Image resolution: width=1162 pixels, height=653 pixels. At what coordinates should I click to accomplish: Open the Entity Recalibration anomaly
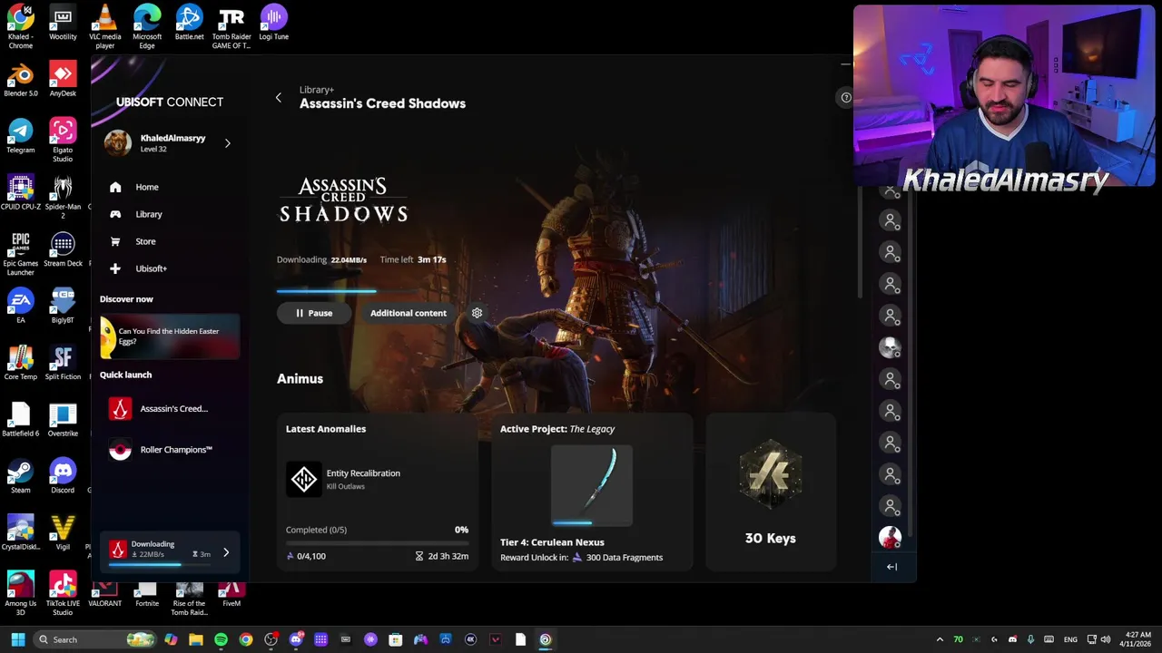(378, 479)
